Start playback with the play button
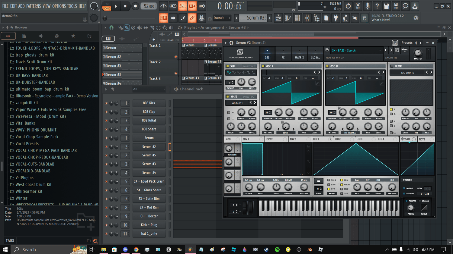The width and height of the screenshot is (453, 254). (x=116, y=6)
